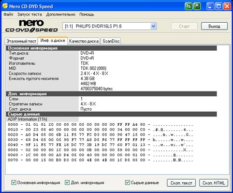This screenshot has width=233, height=193.
Task: Click the Скоп. HTML button
Action: pyautogui.click(x=214, y=183)
